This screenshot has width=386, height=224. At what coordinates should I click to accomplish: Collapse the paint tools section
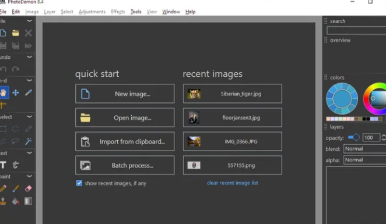point(29,176)
